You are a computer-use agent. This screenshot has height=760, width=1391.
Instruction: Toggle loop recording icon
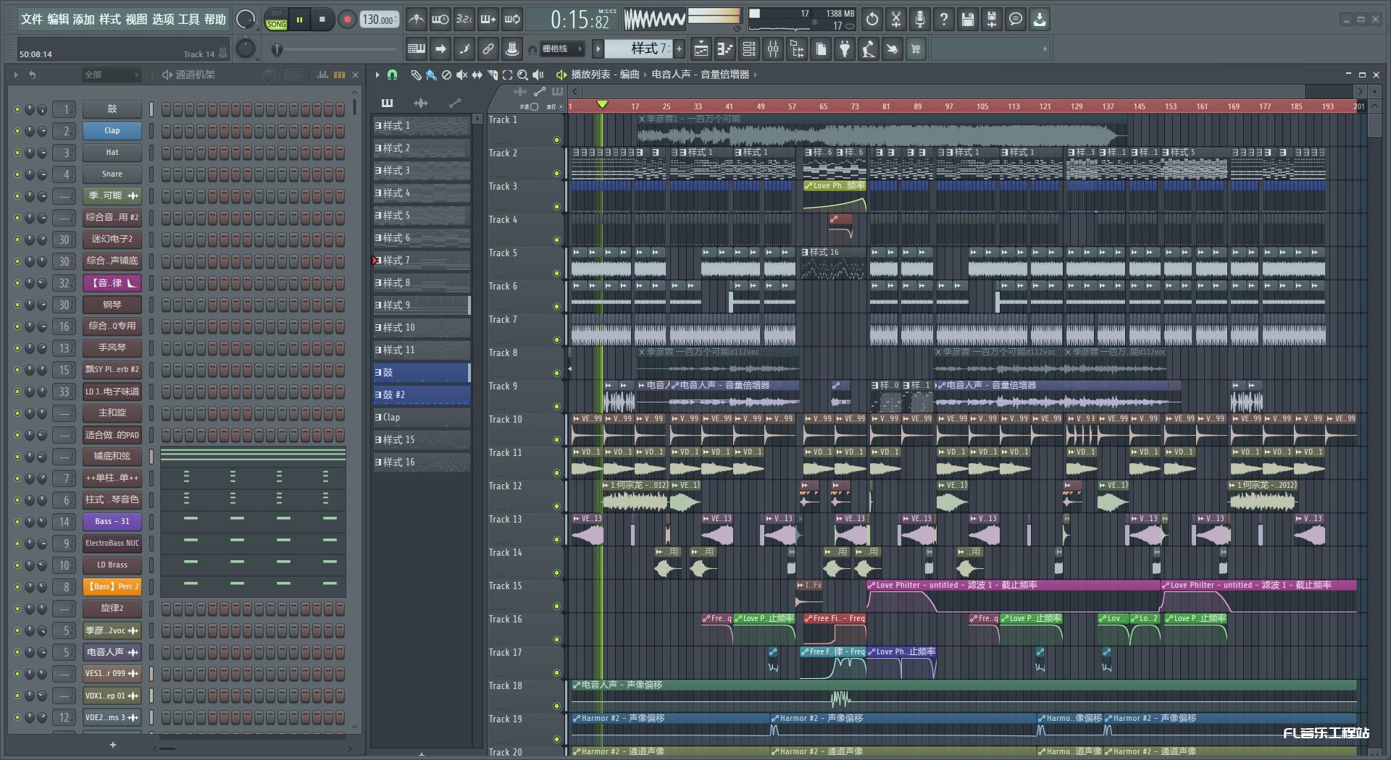[512, 20]
